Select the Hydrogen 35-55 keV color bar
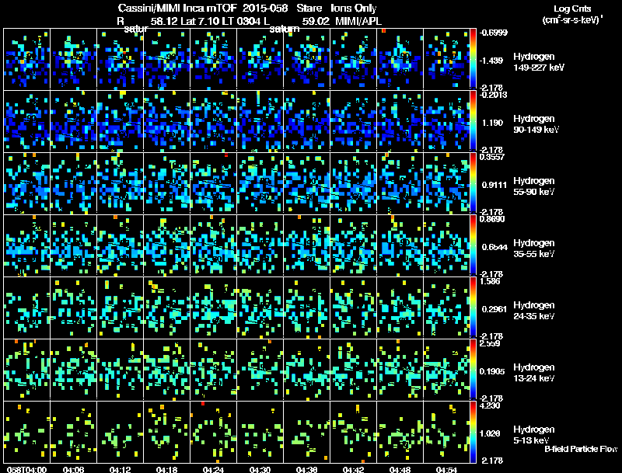The image size is (622, 473). 473,245
